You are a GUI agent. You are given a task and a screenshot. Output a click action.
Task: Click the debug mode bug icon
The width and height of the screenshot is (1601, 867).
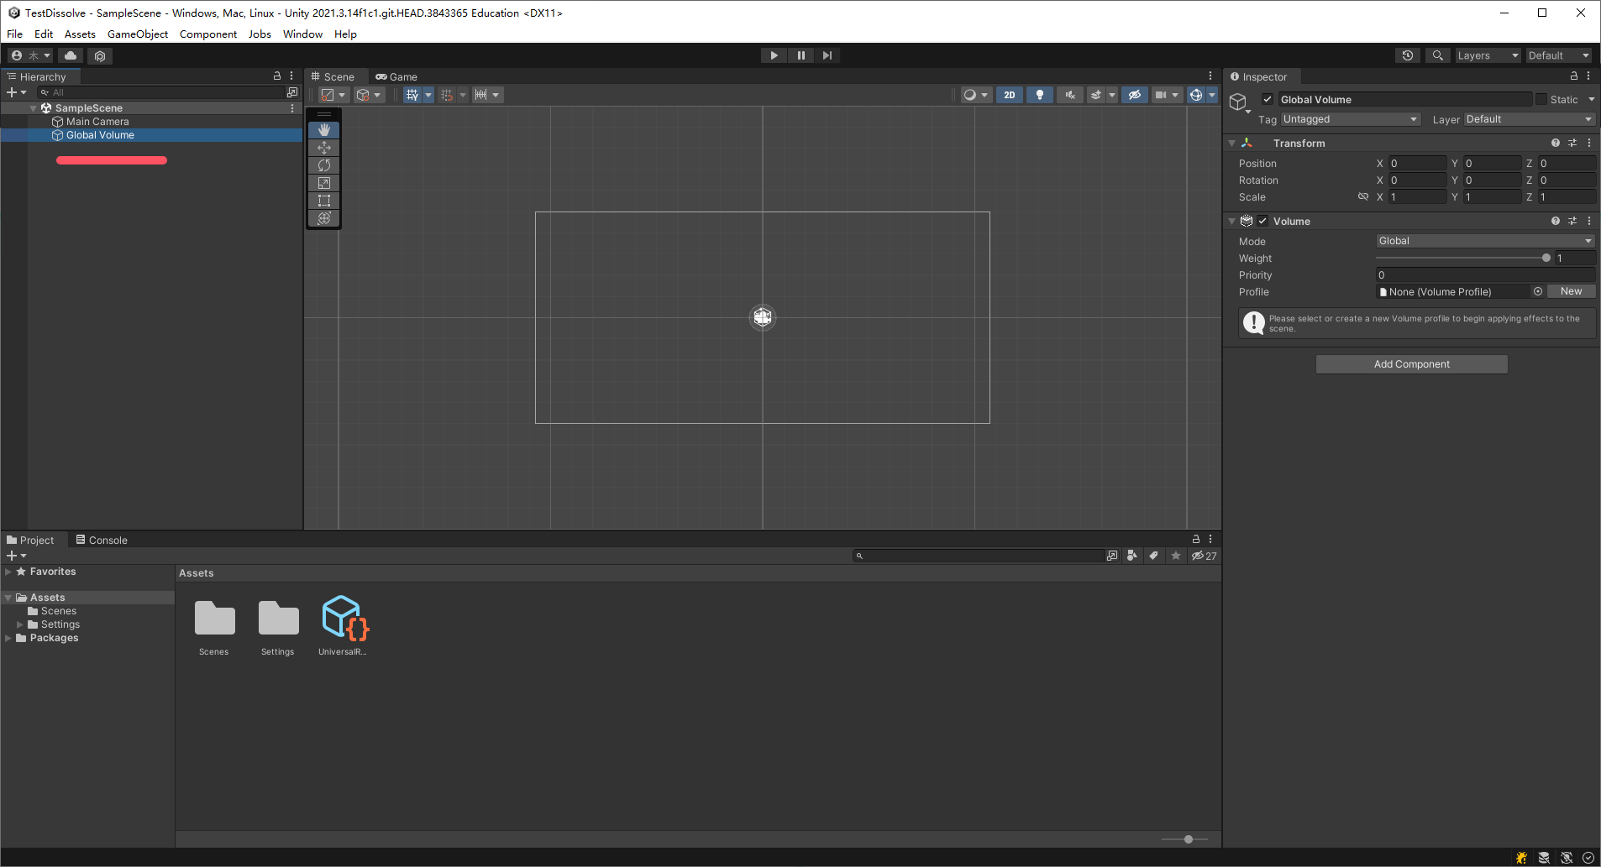click(1521, 858)
